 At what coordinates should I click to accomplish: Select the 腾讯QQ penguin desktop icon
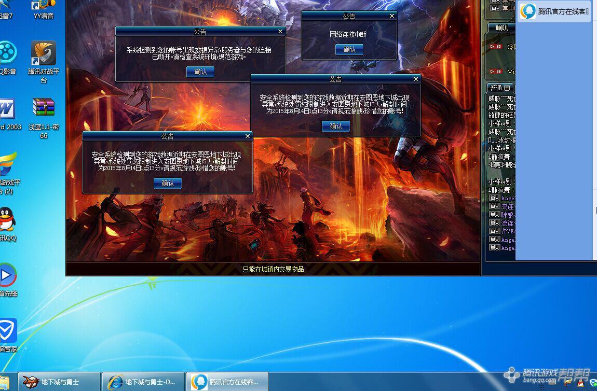point(8,224)
